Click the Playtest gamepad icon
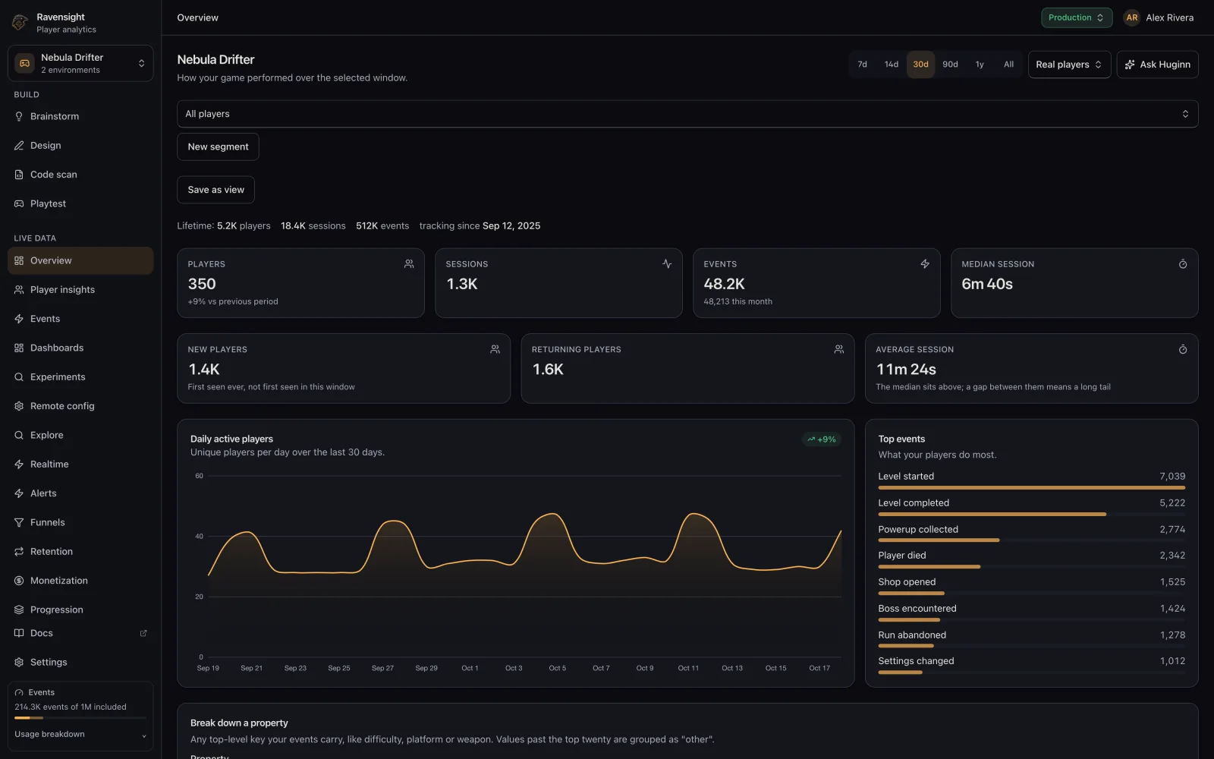This screenshot has width=1214, height=759. pos(19,203)
